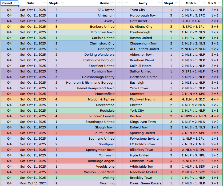This screenshot has width=223, height=186.
Task: Select the 1 v 5 cell
Action: pos(215,167)
